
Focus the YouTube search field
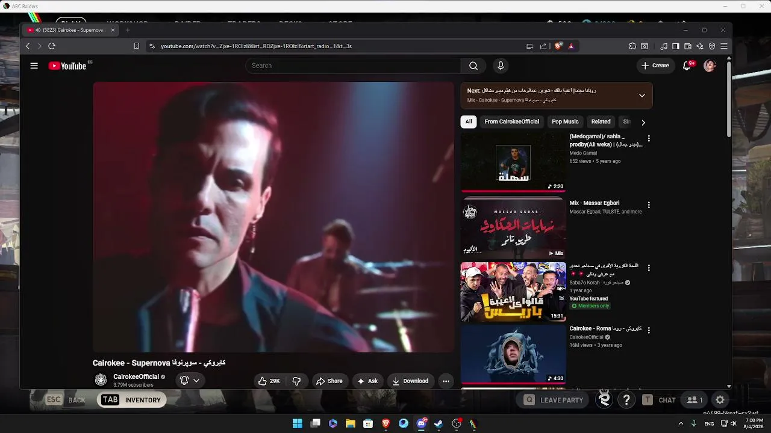(353, 66)
